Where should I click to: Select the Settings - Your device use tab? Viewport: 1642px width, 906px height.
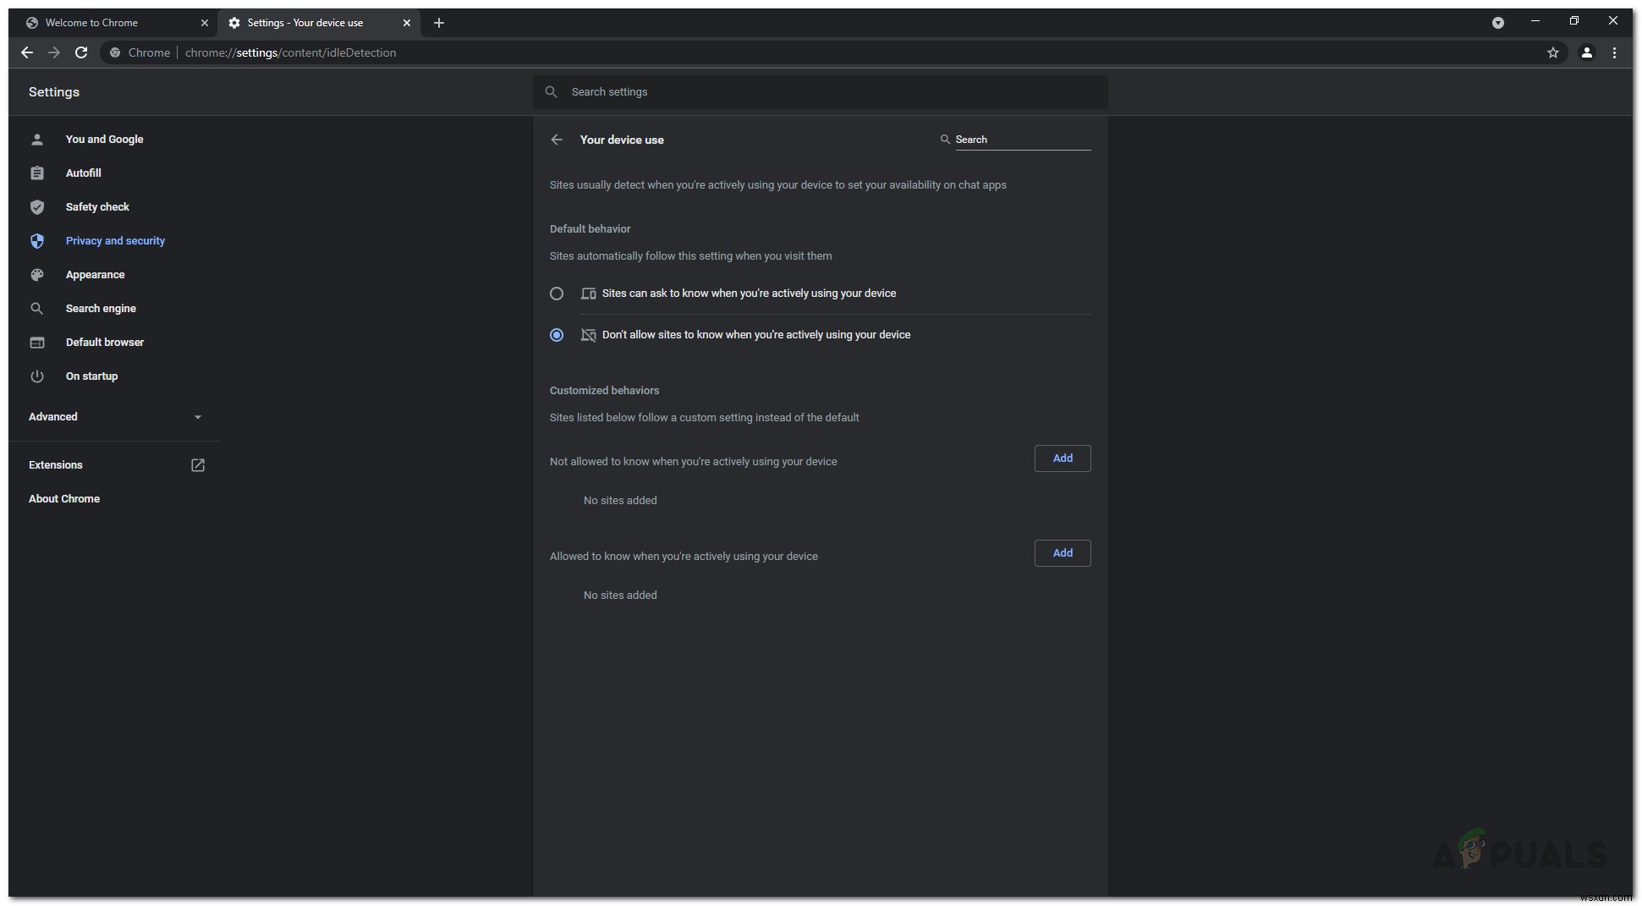[305, 23]
